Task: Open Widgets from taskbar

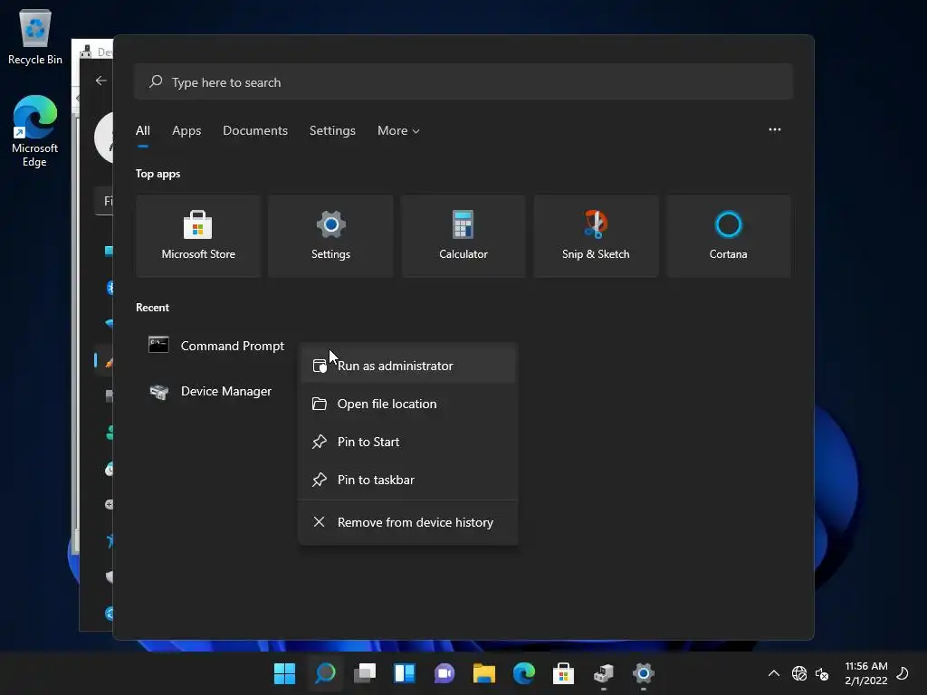Action: (x=405, y=673)
